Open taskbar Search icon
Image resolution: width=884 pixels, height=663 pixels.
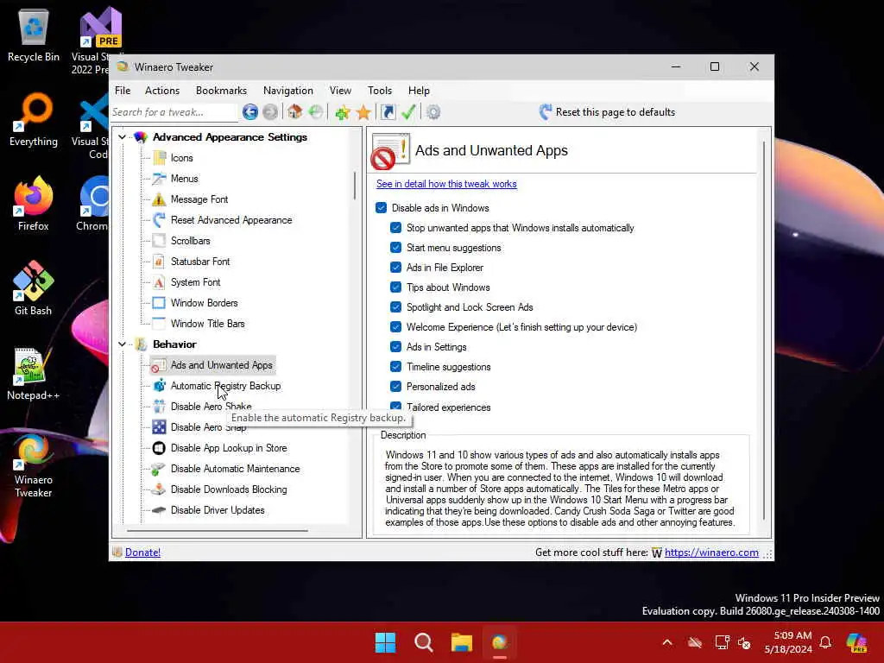(x=423, y=642)
